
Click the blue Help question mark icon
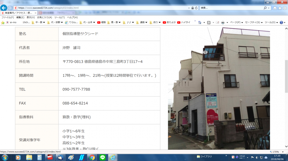pos(281,22)
